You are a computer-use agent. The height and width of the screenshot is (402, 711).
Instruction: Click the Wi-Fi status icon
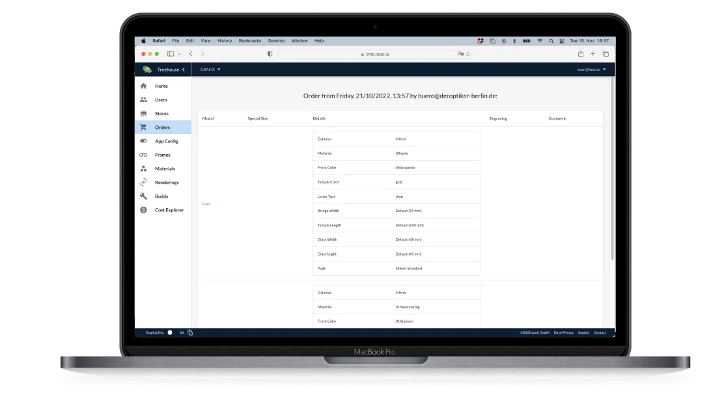(540, 41)
